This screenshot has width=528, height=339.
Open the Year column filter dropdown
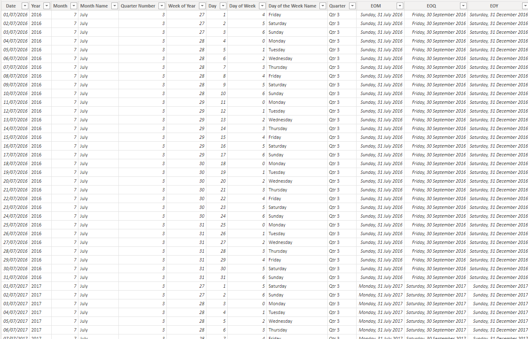pyautogui.click(x=46, y=6)
